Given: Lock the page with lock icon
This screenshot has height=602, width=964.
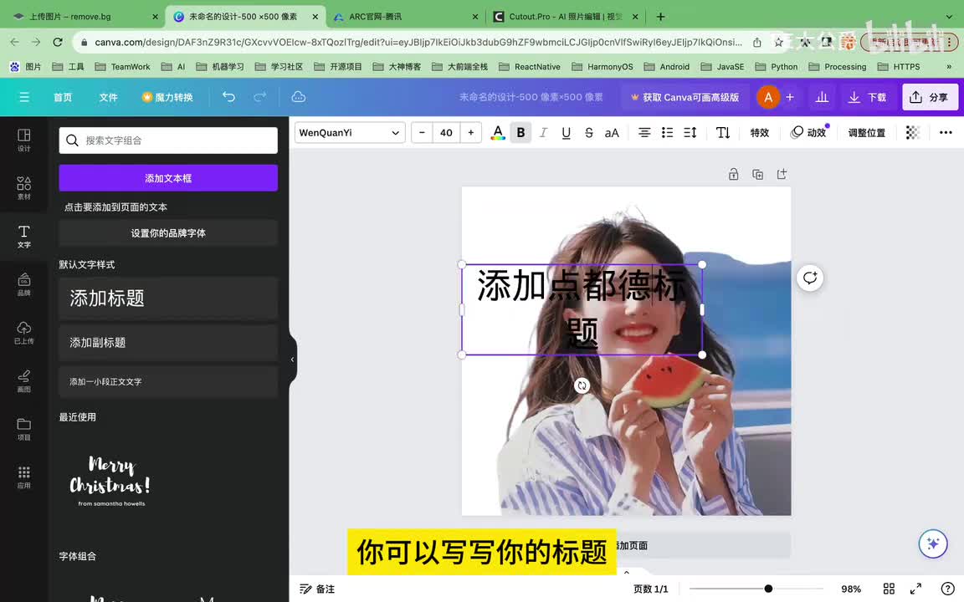Looking at the screenshot, I should click(x=733, y=175).
